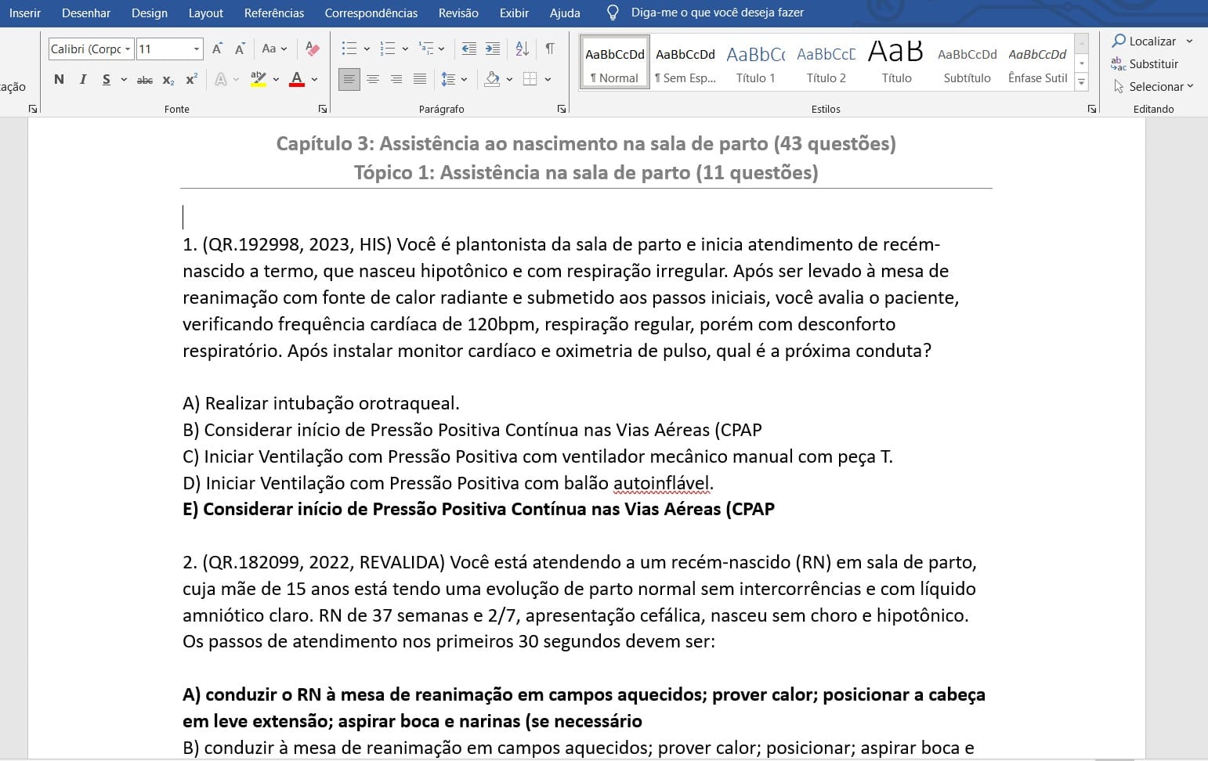Toggle bold formatting with N button
1208x761 pixels.
coord(59,79)
